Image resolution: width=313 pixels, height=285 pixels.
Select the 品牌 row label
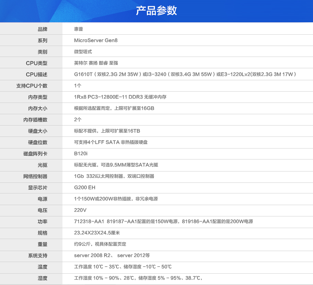pos(42,29)
